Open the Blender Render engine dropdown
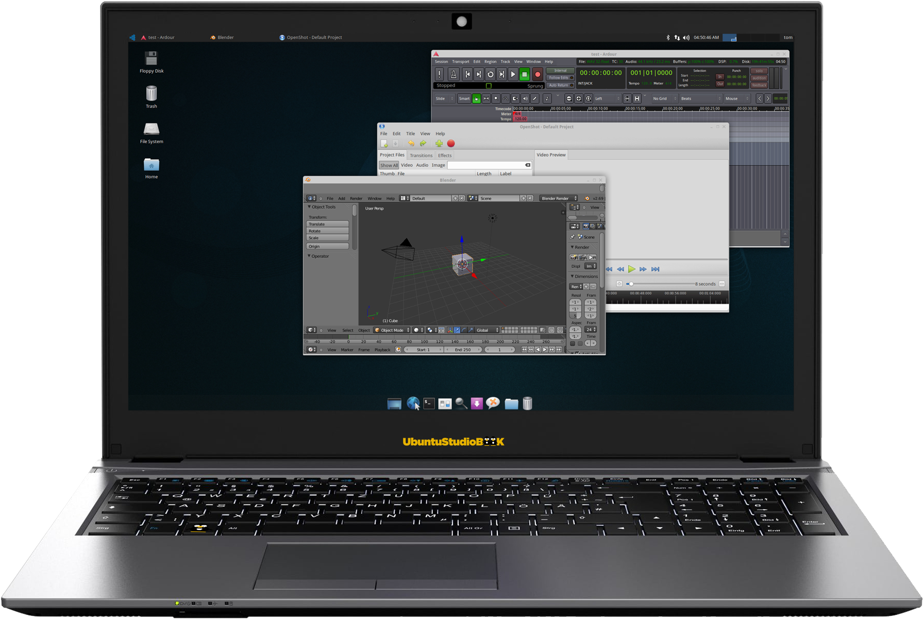This screenshot has height=619, width=923. tap(559, 198)
